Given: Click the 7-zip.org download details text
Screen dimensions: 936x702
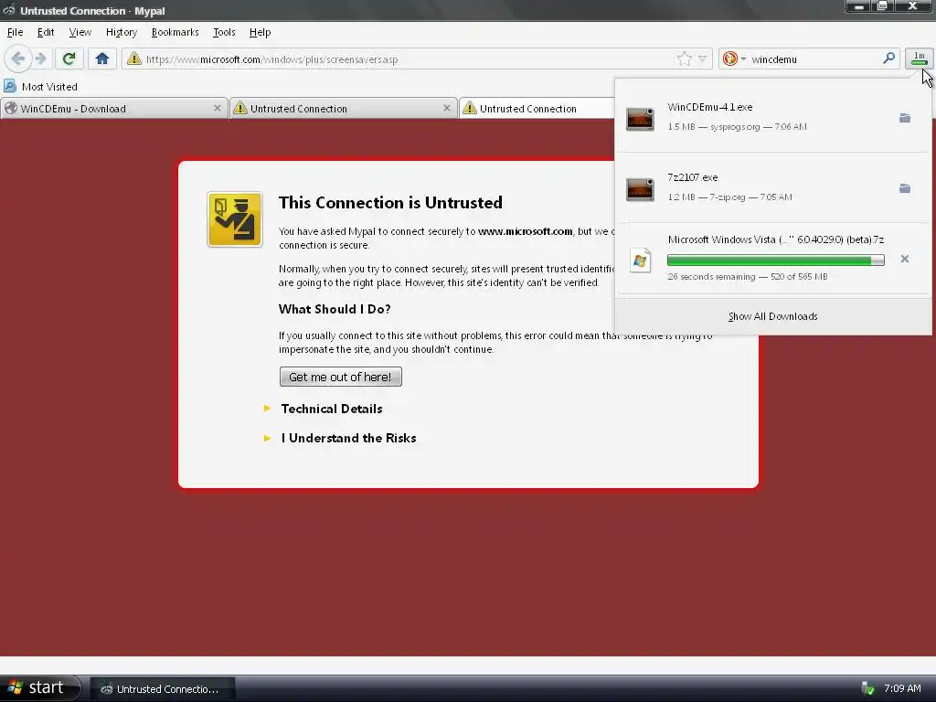Looking at the screenshot, I should (729, 197).
